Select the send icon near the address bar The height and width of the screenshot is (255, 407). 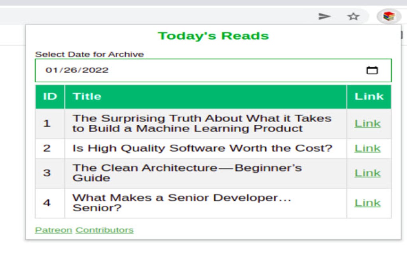pos(324,16)
